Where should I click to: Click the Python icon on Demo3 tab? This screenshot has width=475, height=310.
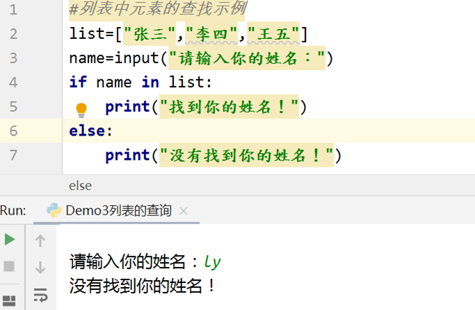tap(54, 210)
